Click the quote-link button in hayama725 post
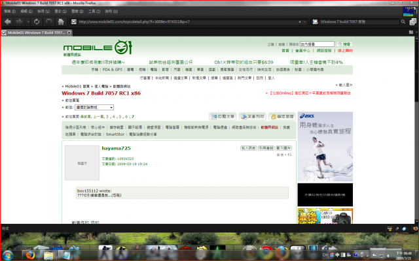The width and height of the screenshot is (419, 261). pyautogui.click(x=266, y=148)
